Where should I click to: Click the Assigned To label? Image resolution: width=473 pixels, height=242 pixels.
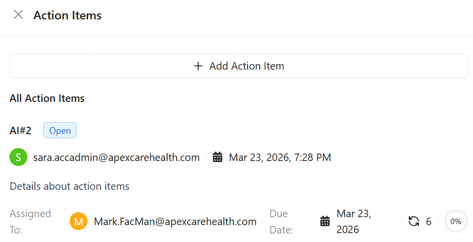30,222
